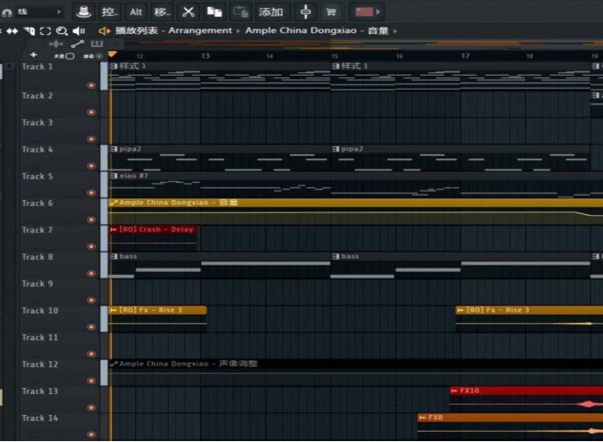Click bar 13 on the timeline ruler
This screenshot has width=603, height=442.
click(206, 57)
